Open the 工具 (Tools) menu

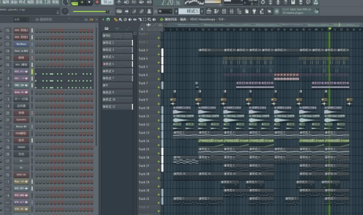[x=47, y=3]
